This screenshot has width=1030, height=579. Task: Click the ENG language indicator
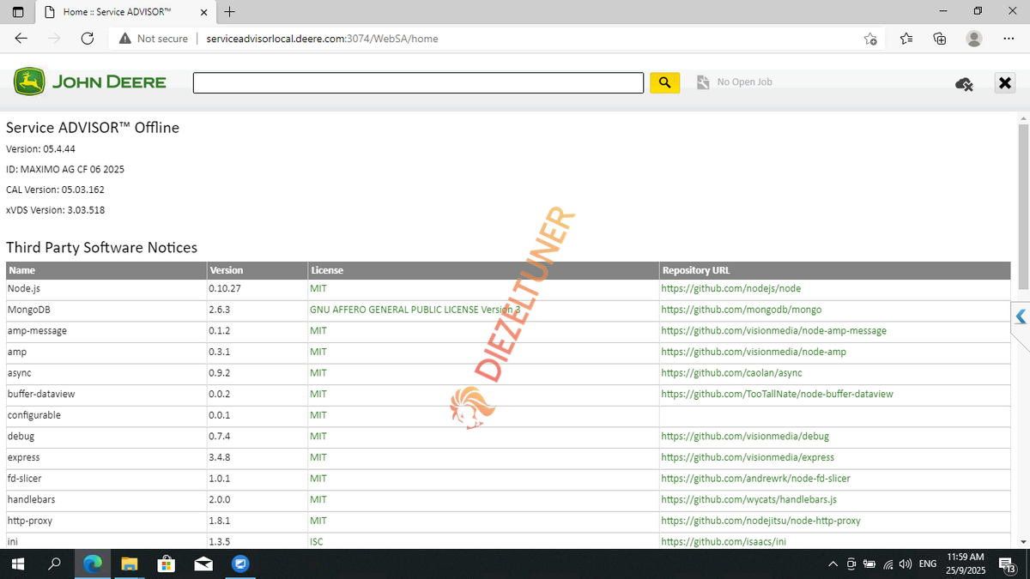tap(928, 564)
